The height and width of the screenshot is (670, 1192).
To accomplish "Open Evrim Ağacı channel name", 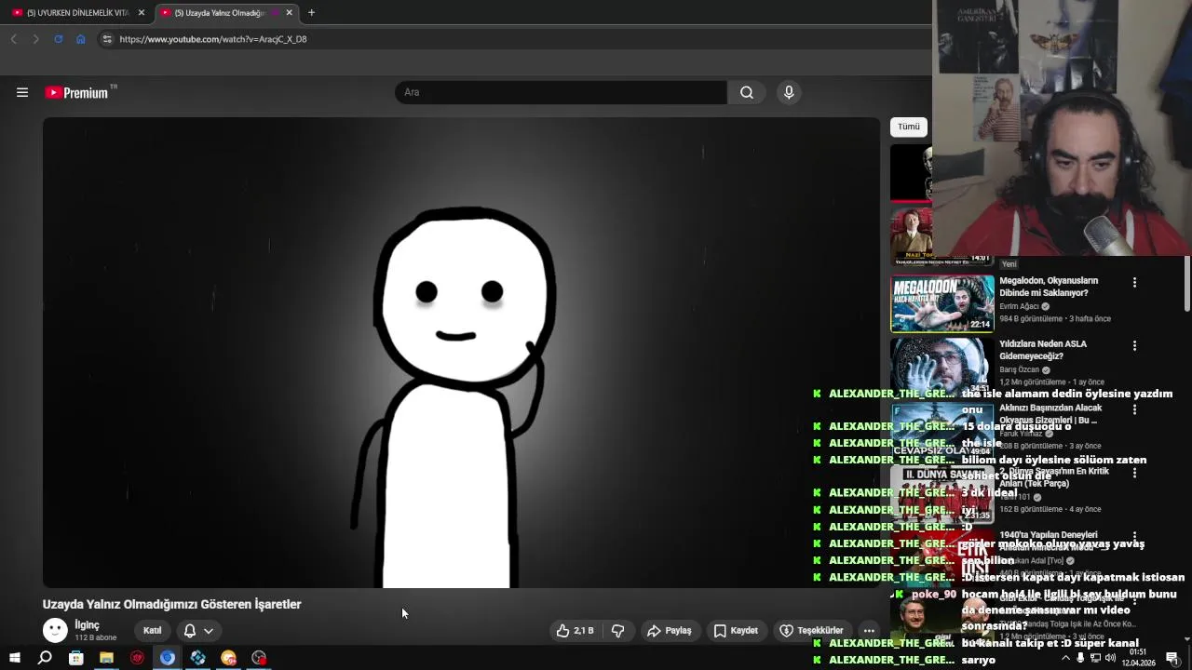I will click(1020, 306).
